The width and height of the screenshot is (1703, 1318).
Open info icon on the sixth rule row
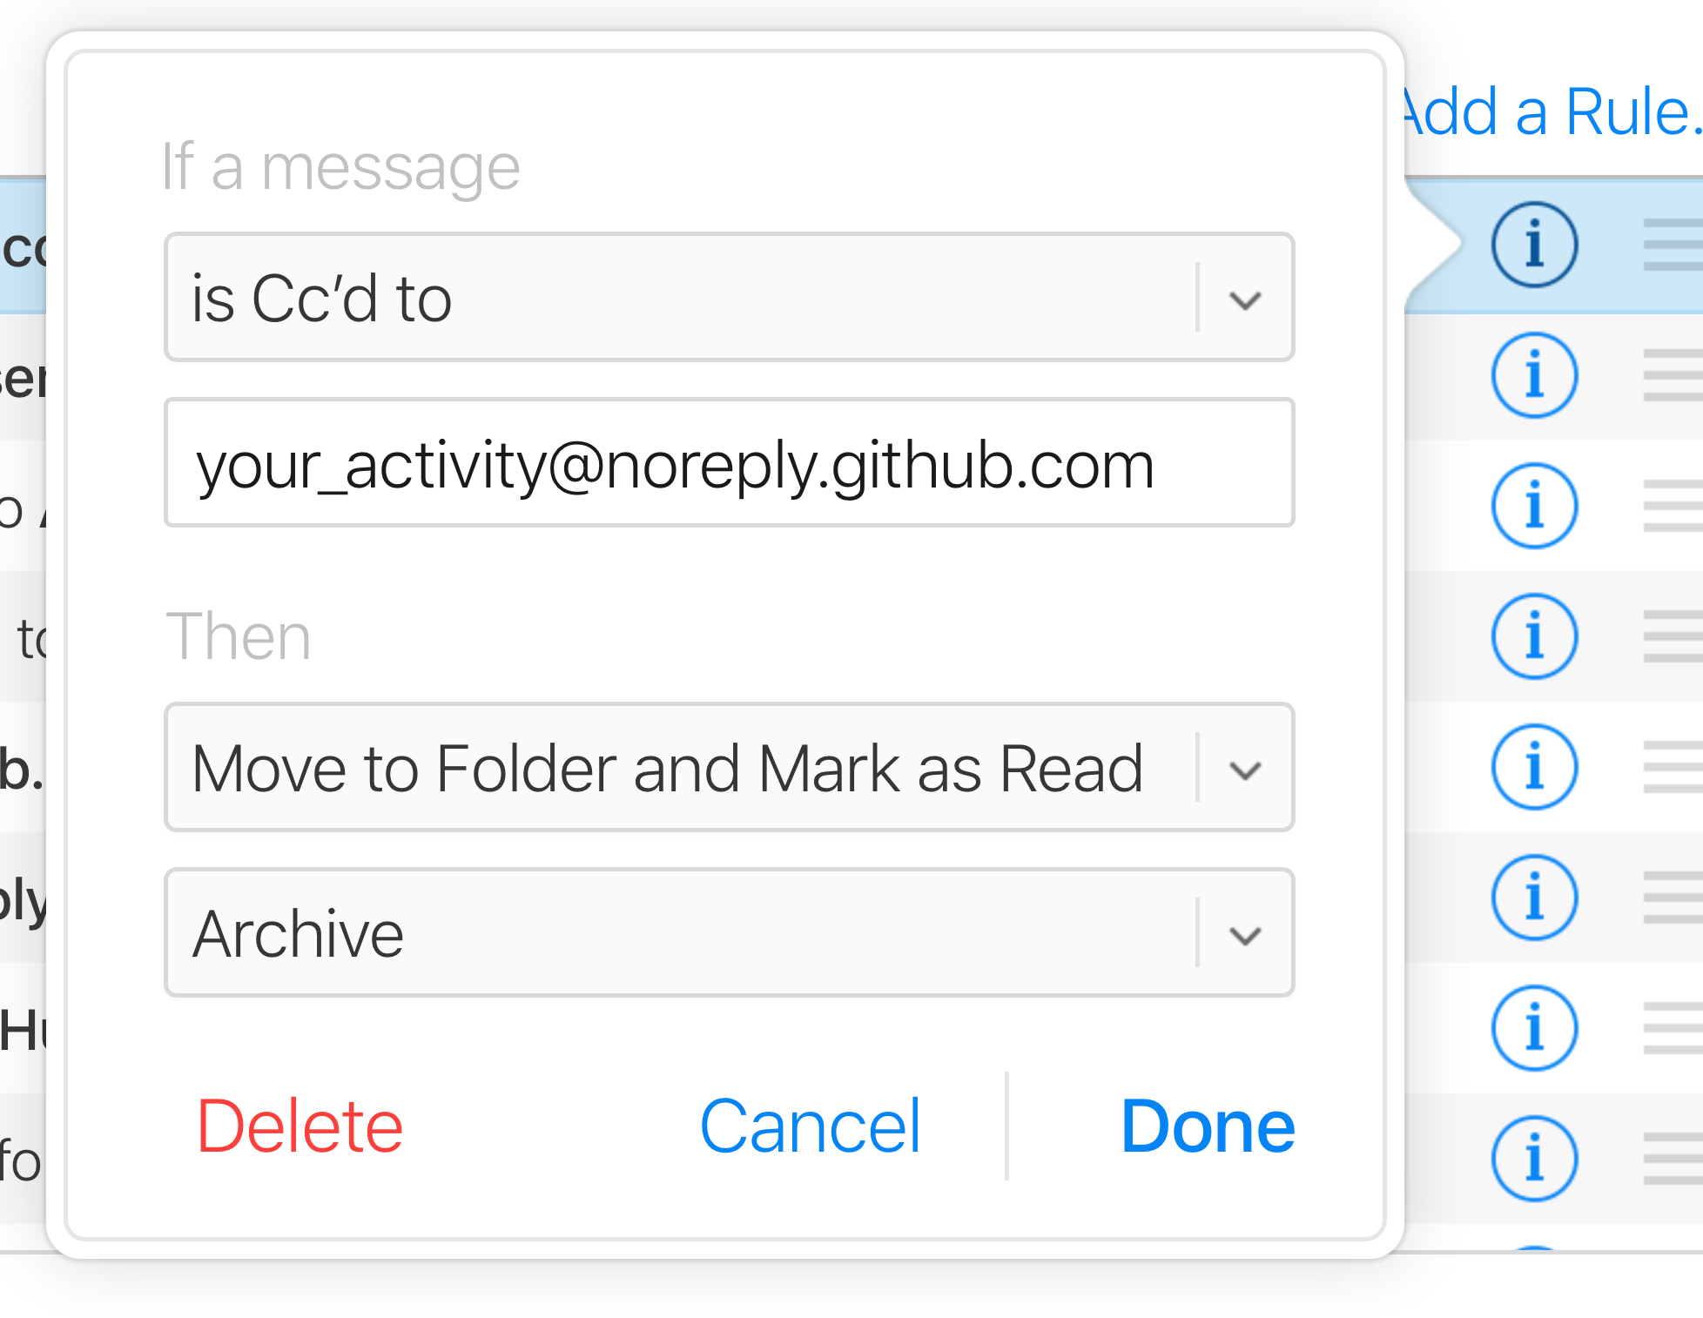[1534, 898]
